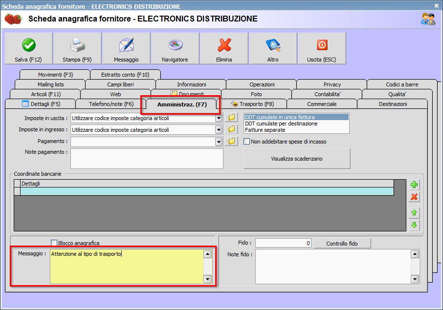The image size is (443, 310).
Task: Switch to Telefono/note (F6) tab
Action: [111, 104]
